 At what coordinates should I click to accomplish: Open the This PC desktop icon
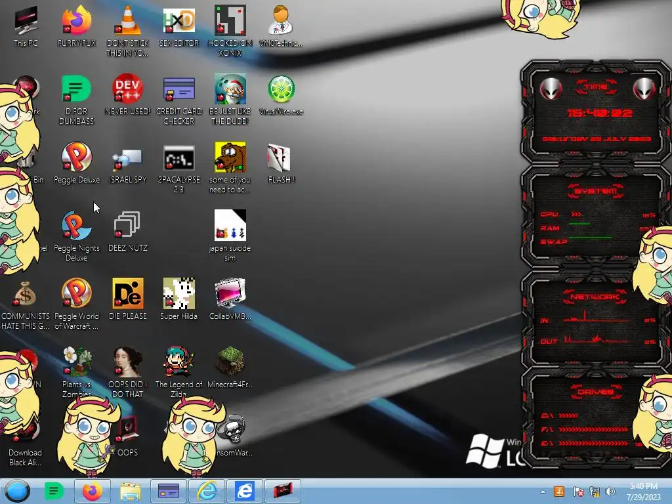26,26
